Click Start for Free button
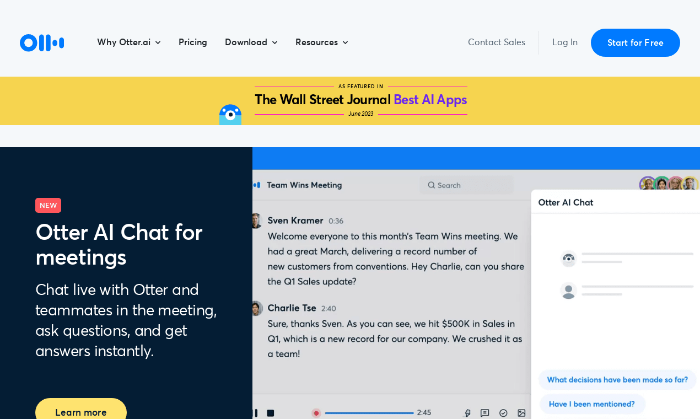The width and height of the screenshot is (700, 419). (636, 42)
